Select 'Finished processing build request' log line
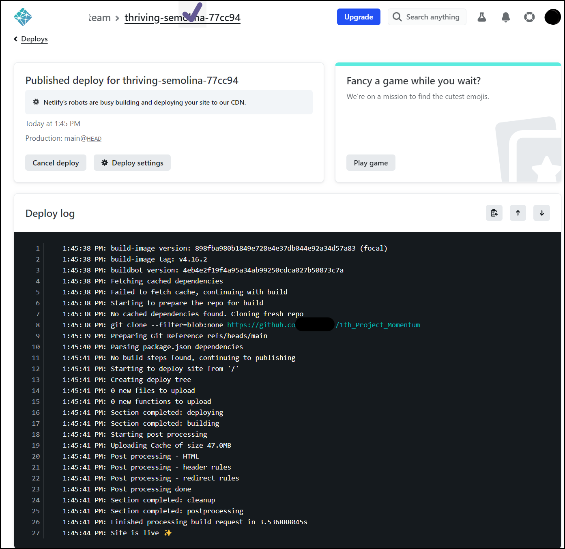The image size is (565, 549). pyautogui.click(x=185, y=522)
